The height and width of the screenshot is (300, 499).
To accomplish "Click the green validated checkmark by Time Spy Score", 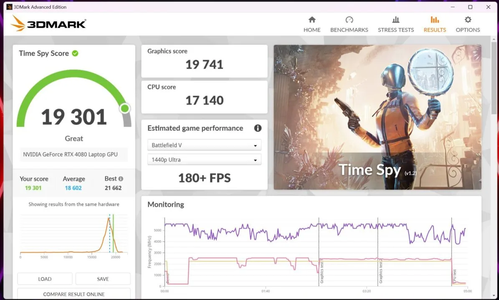I will (75, 53).
